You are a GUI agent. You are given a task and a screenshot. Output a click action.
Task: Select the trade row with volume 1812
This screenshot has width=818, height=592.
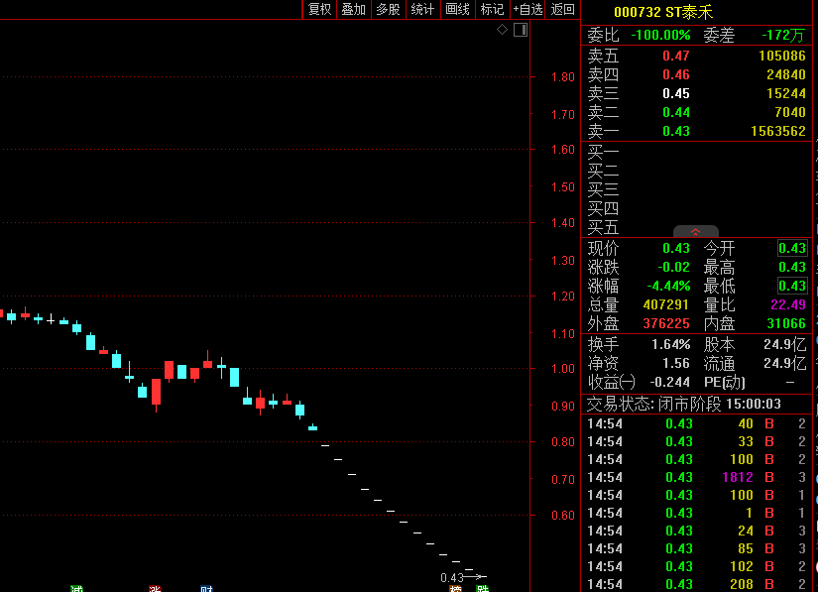tap(696, 477)
